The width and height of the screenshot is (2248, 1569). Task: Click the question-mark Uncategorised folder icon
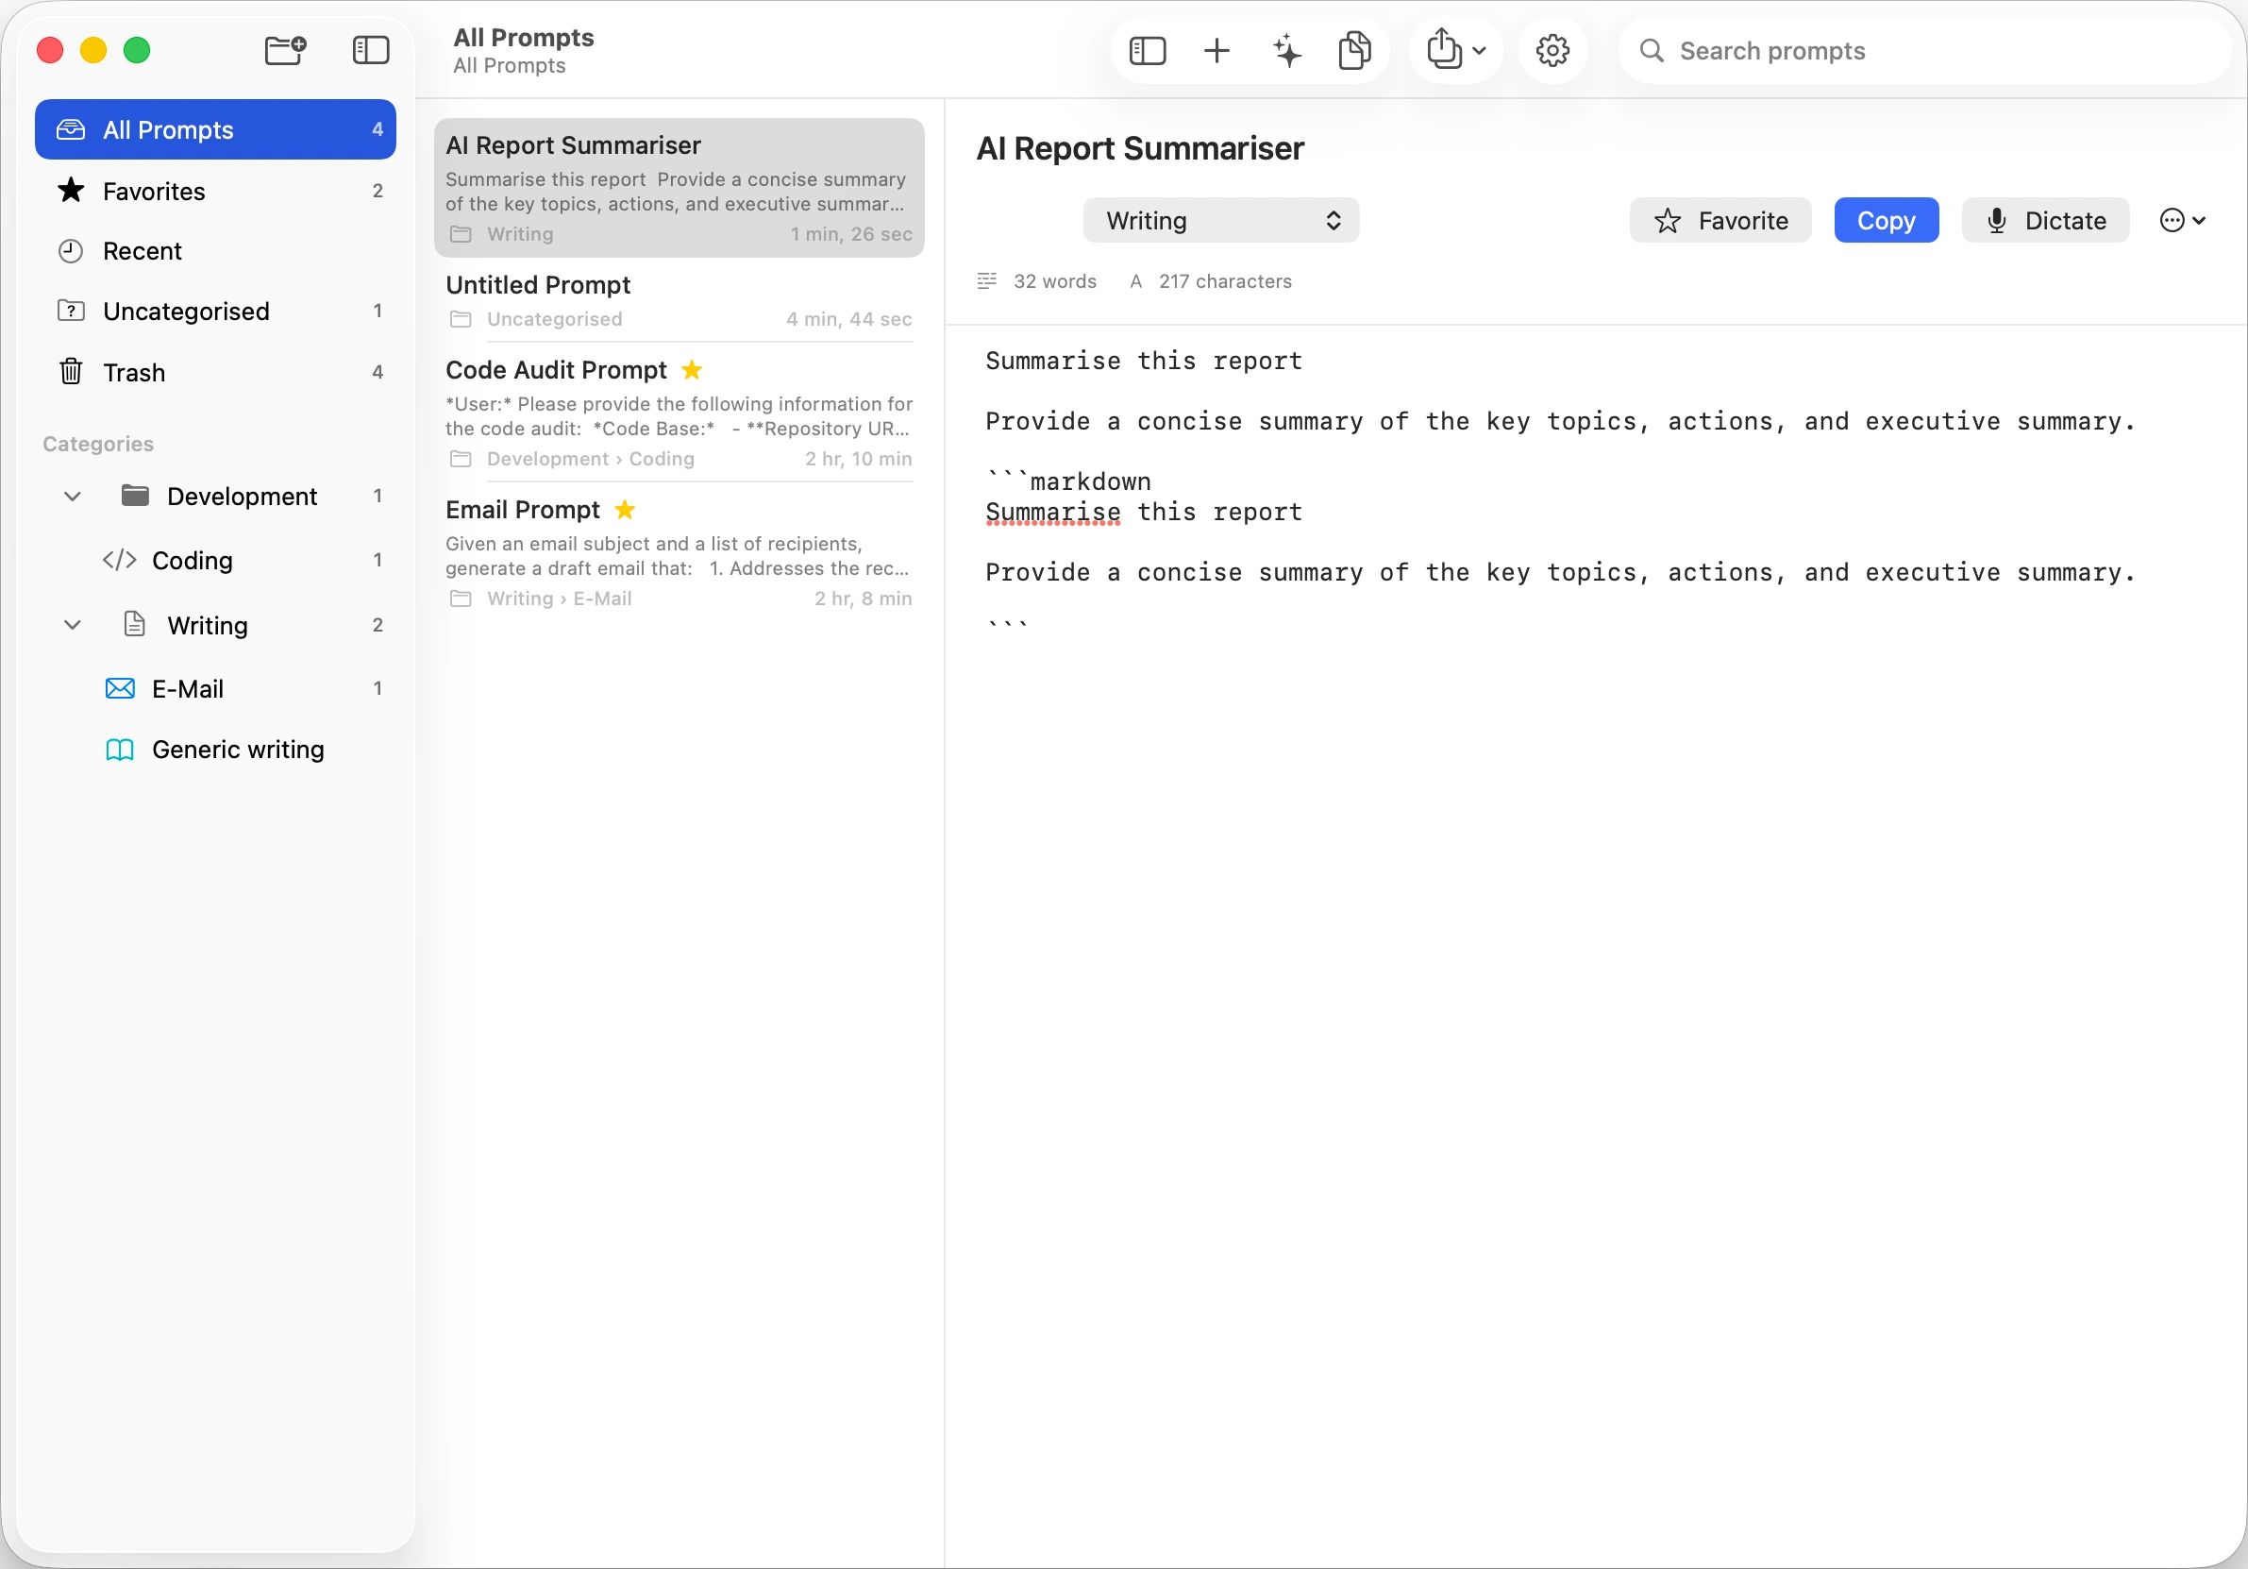pos(71,311)
